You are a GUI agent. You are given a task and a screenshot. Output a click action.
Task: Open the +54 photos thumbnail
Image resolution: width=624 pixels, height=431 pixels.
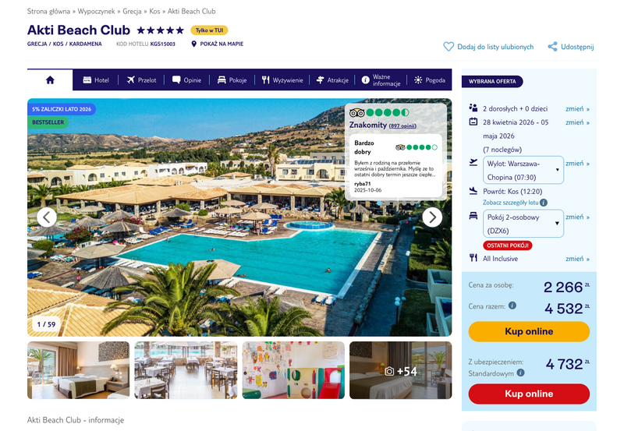point(401,370)
